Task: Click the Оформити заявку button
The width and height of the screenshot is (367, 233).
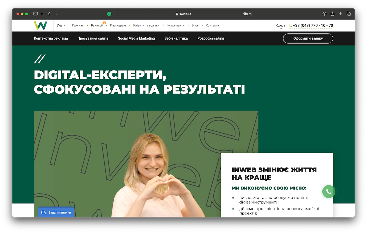Action: click(x=308, y=39)
